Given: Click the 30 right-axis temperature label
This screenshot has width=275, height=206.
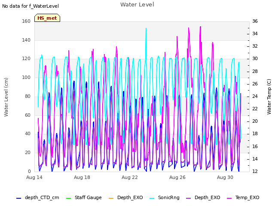Looking at the screenshot, I should coord(255,59).
